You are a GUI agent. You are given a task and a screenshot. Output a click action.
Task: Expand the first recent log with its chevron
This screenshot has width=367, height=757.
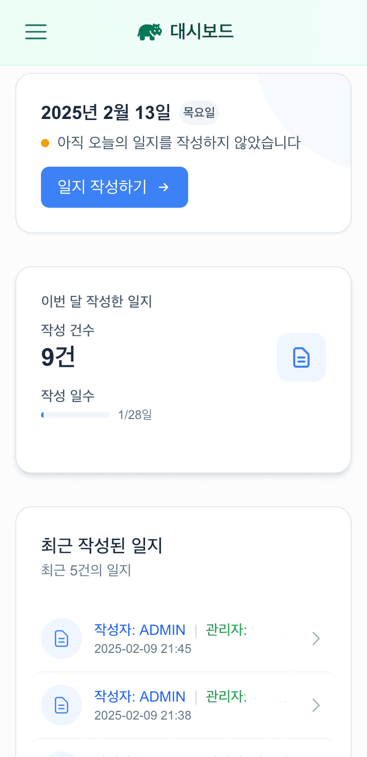click(x=316, y=639)
